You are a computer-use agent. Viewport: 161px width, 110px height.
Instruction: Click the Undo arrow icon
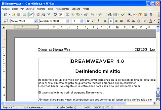pos(93,15)
